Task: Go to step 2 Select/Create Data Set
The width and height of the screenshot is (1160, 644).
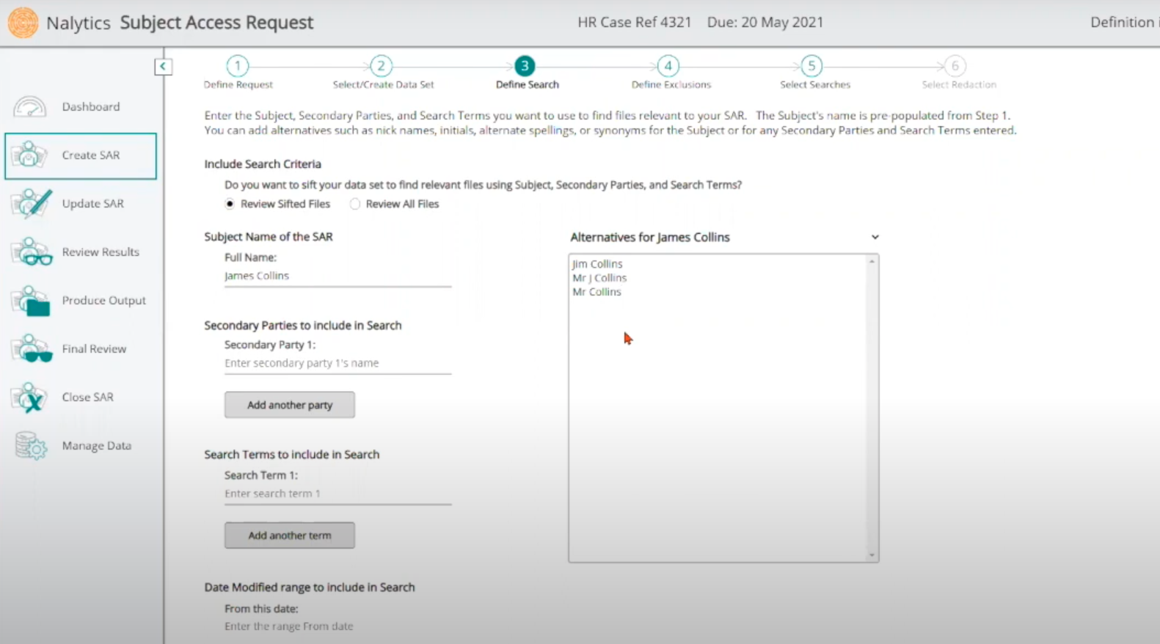Action: tap(381, 66)
